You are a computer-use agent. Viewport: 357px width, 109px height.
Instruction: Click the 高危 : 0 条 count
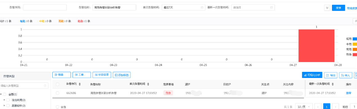pyautogui.click(x=65, y=21)
